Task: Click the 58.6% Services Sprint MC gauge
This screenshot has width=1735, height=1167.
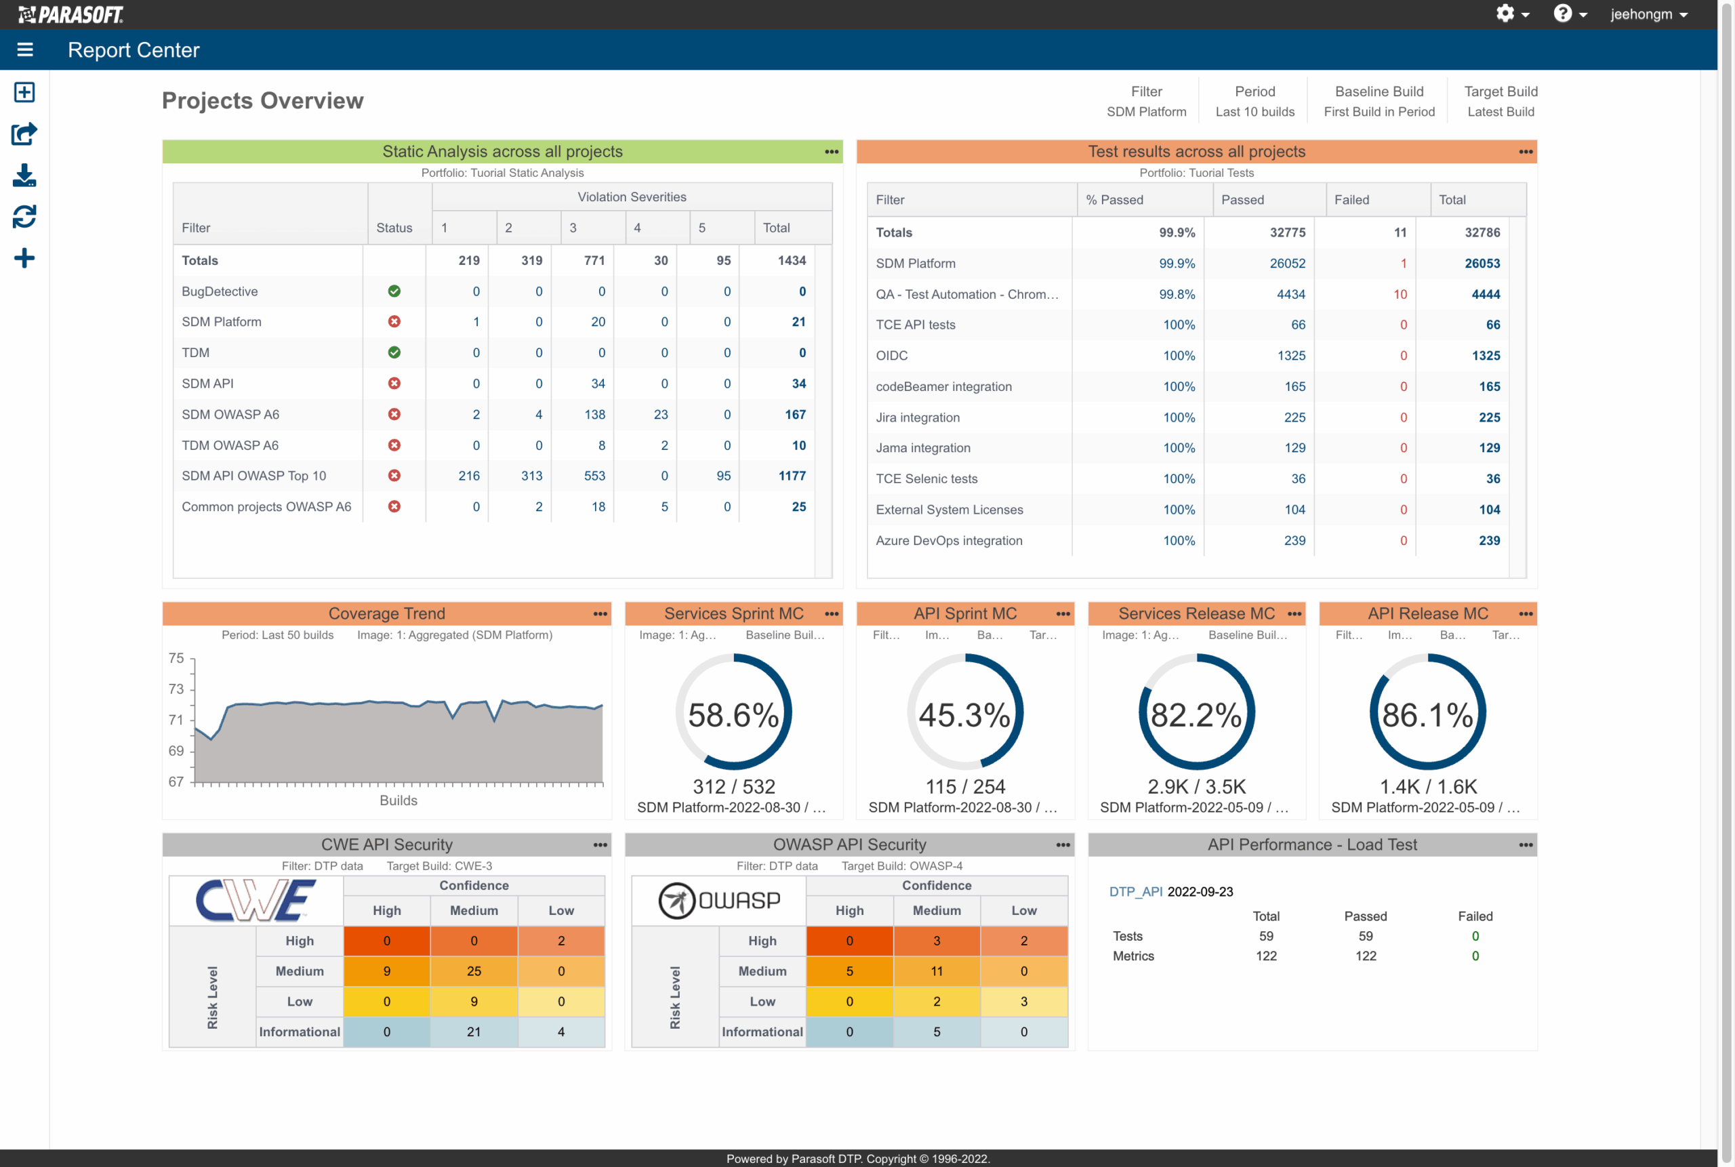Action: [x=733, y=712]
